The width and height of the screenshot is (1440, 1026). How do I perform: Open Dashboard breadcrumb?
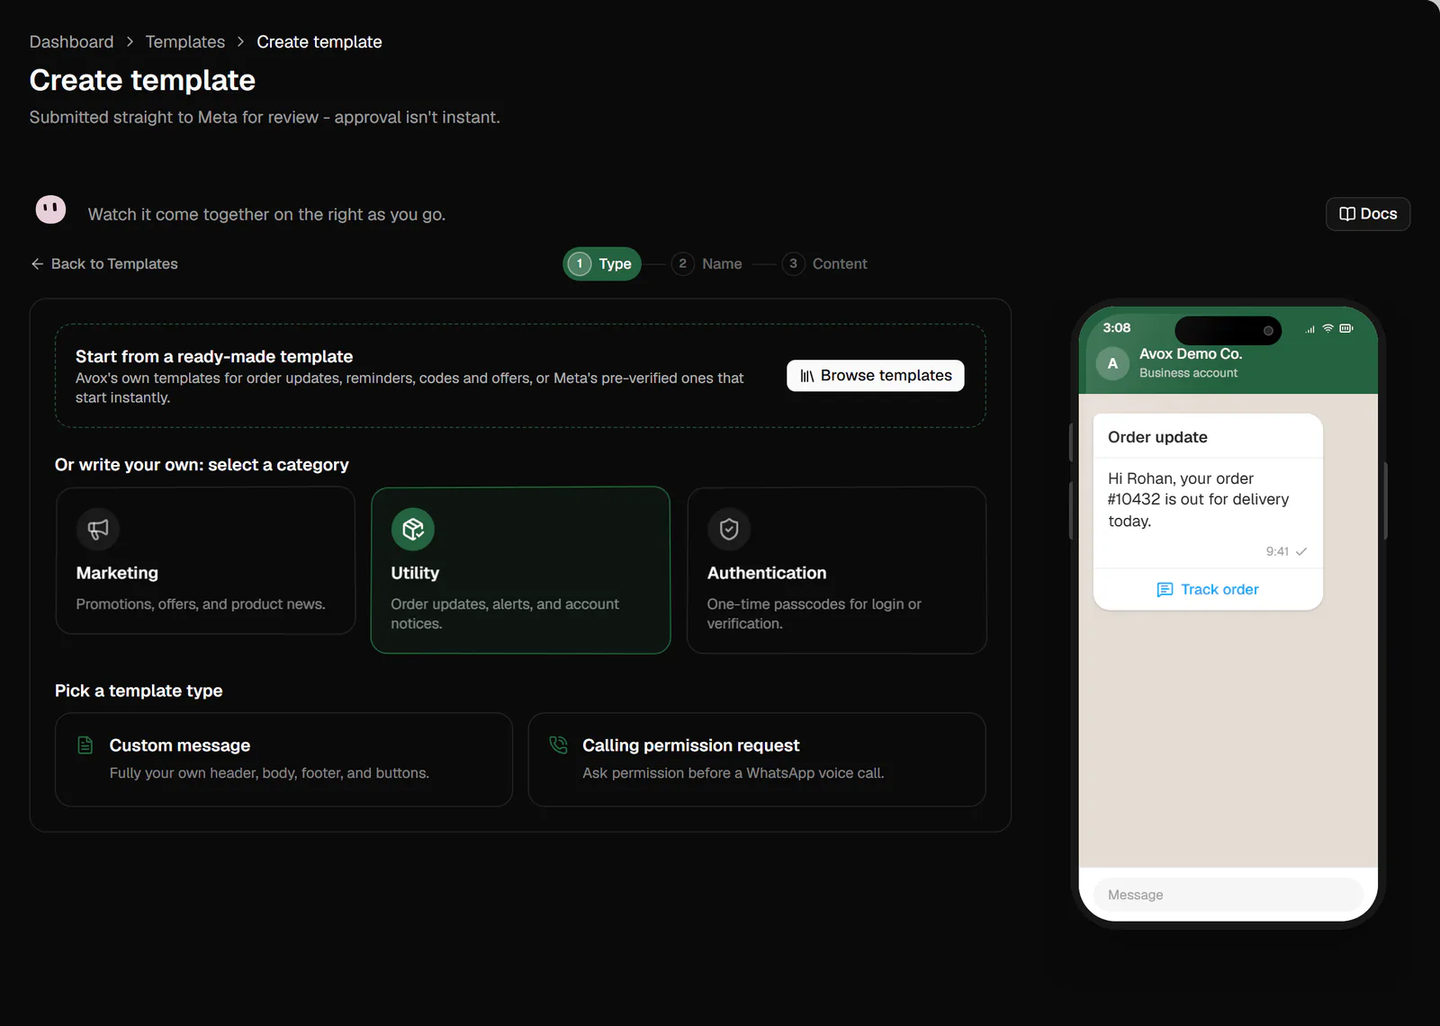72,42
